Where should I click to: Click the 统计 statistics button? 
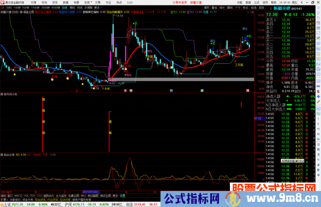pyautogui.click(x=222, y=8)
